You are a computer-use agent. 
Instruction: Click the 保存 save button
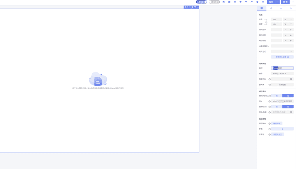pos(271,2)
